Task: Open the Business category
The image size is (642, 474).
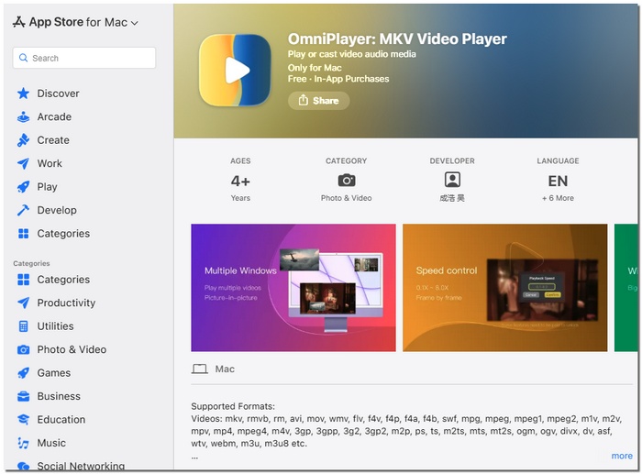Action: [59, 396]
